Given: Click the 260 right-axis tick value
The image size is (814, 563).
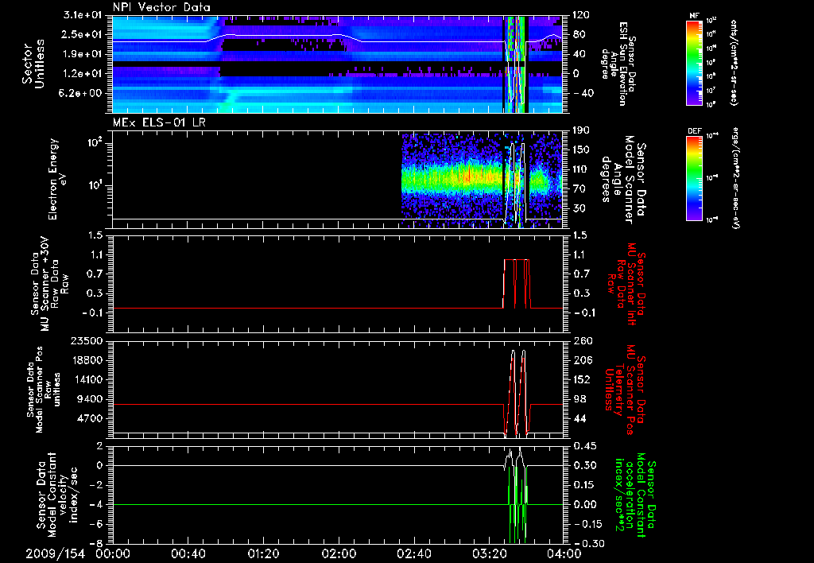Looking at the screenshot, I should (583, 341).
